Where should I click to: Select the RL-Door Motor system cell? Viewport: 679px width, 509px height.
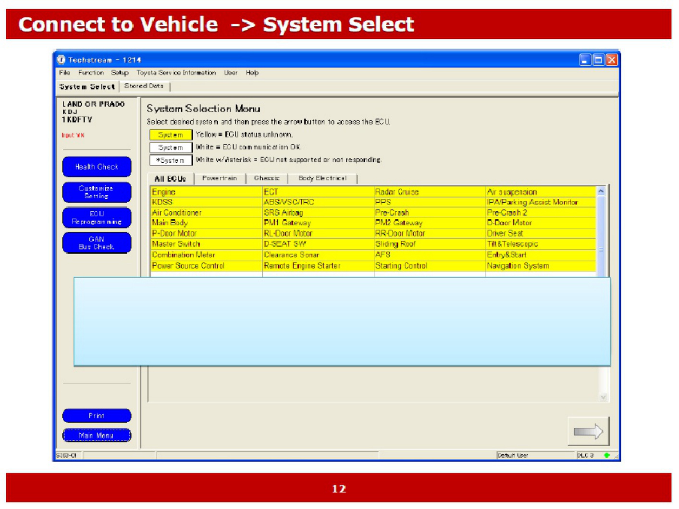click(x=318, y=233)
